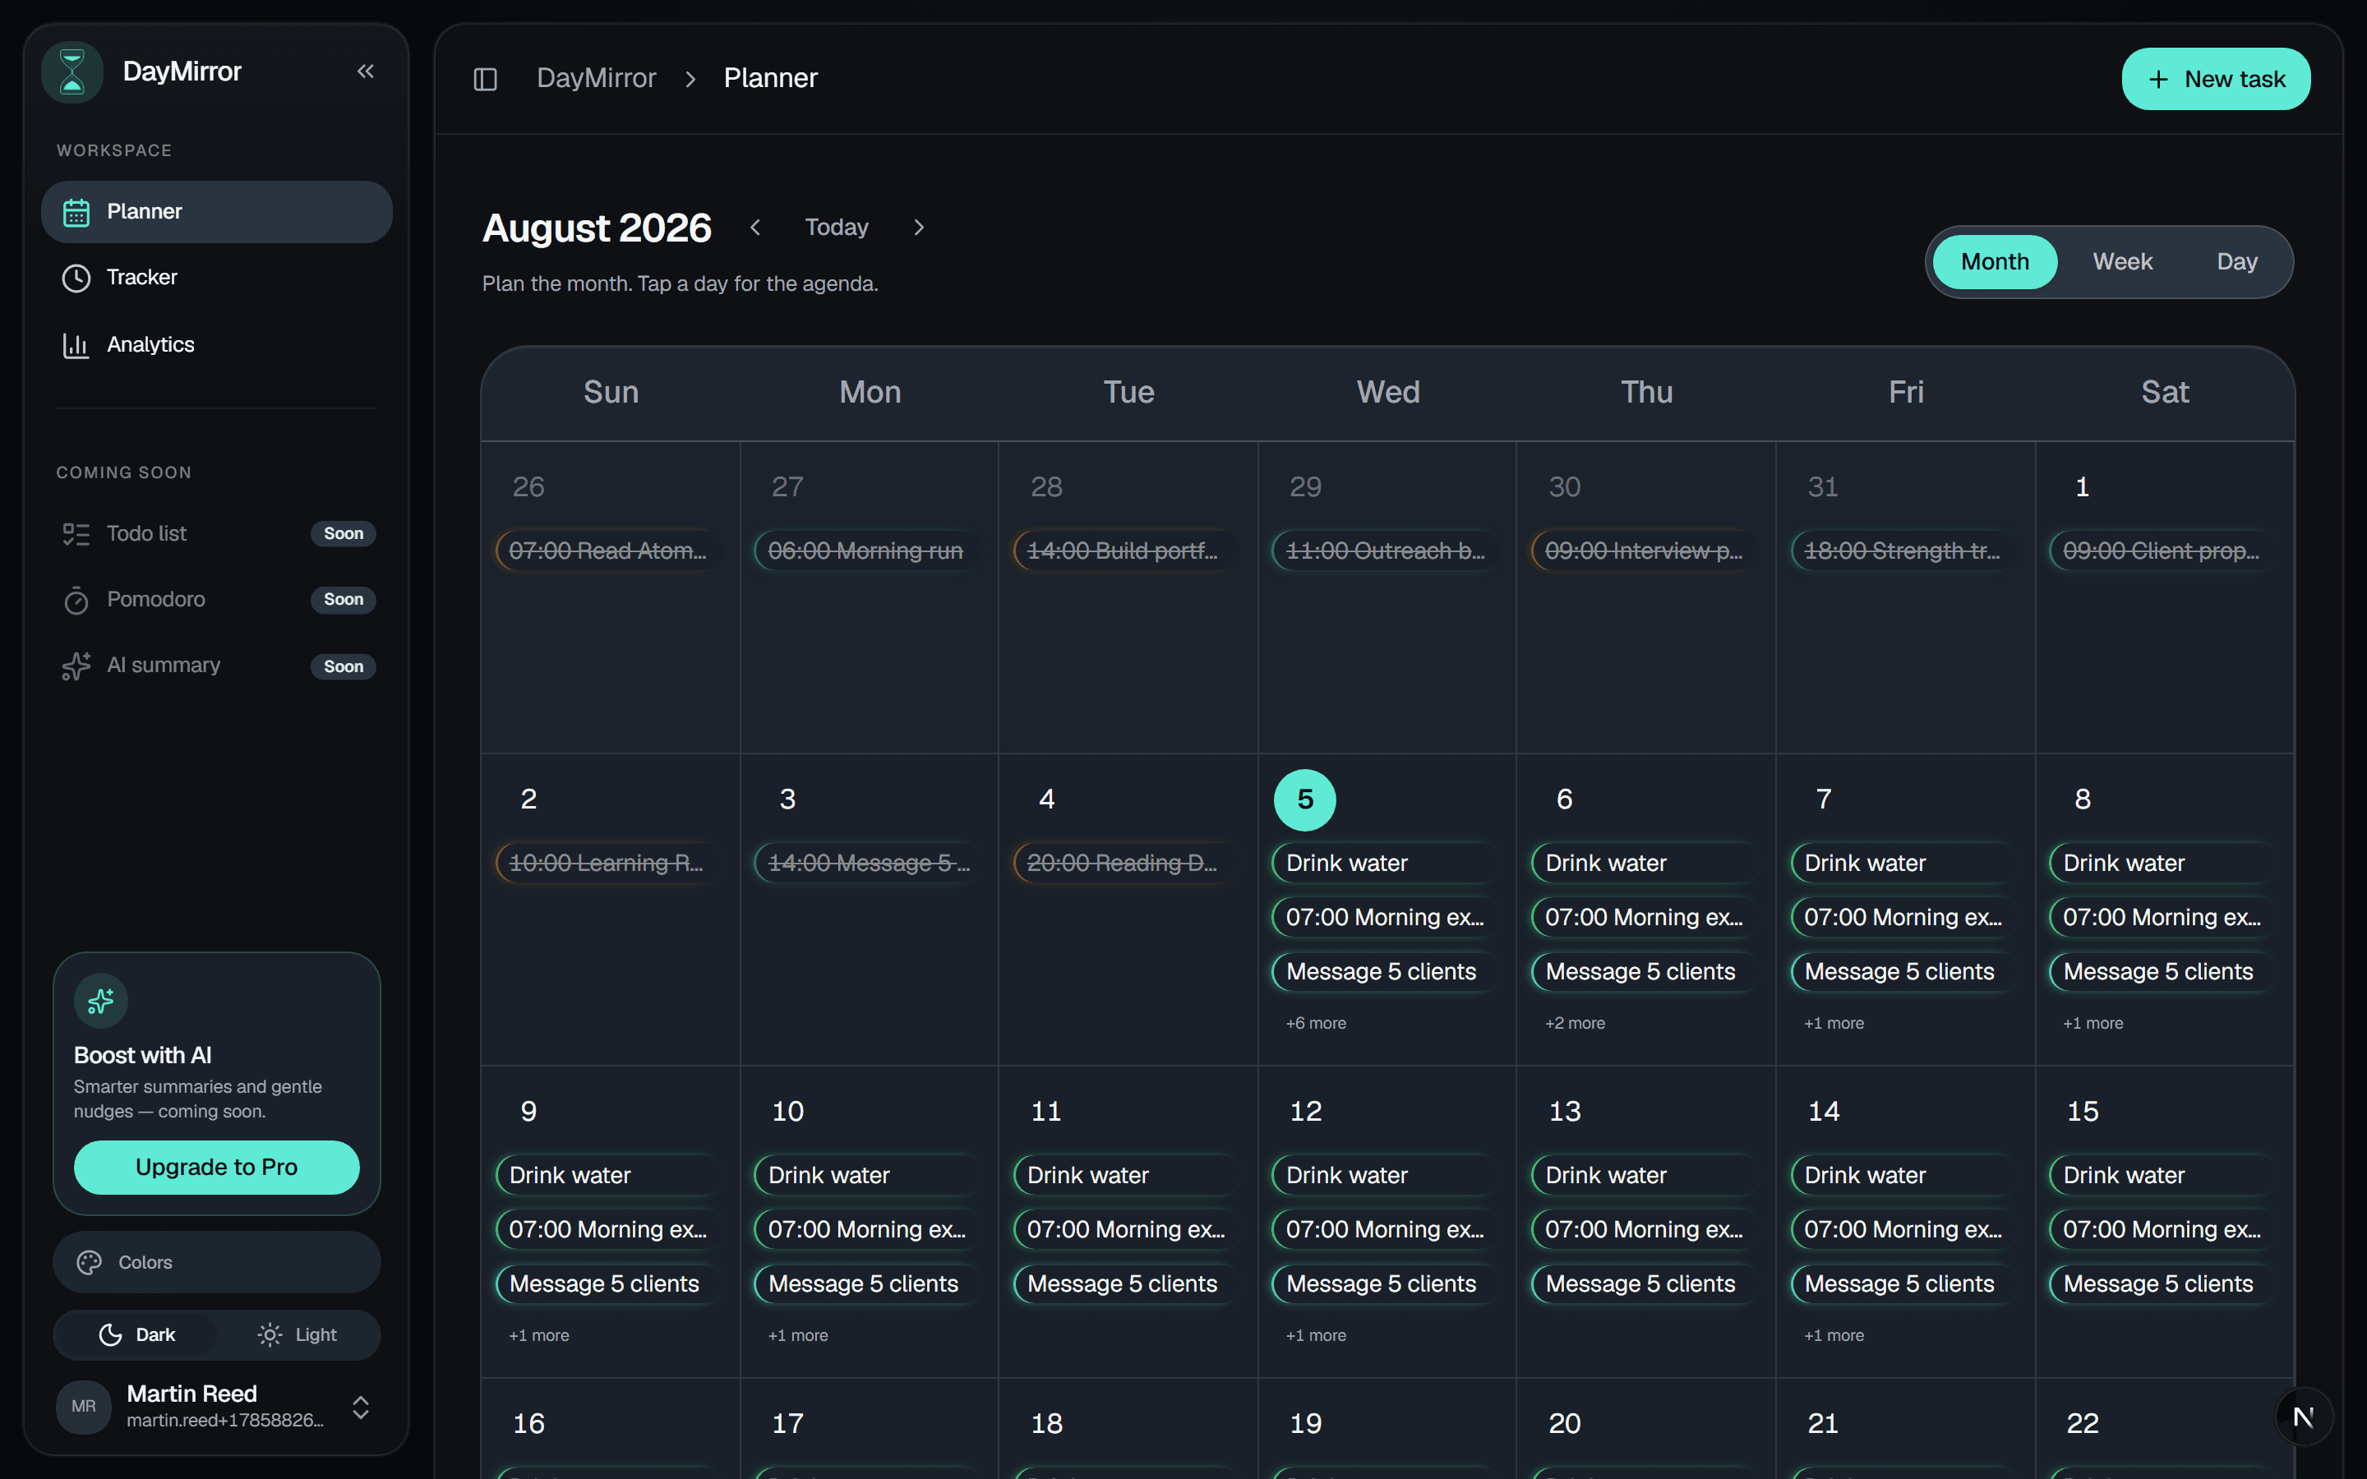Click the Pomodoro timer icon
Viewport: 2367px width, 1479px height.
(76, 600)
